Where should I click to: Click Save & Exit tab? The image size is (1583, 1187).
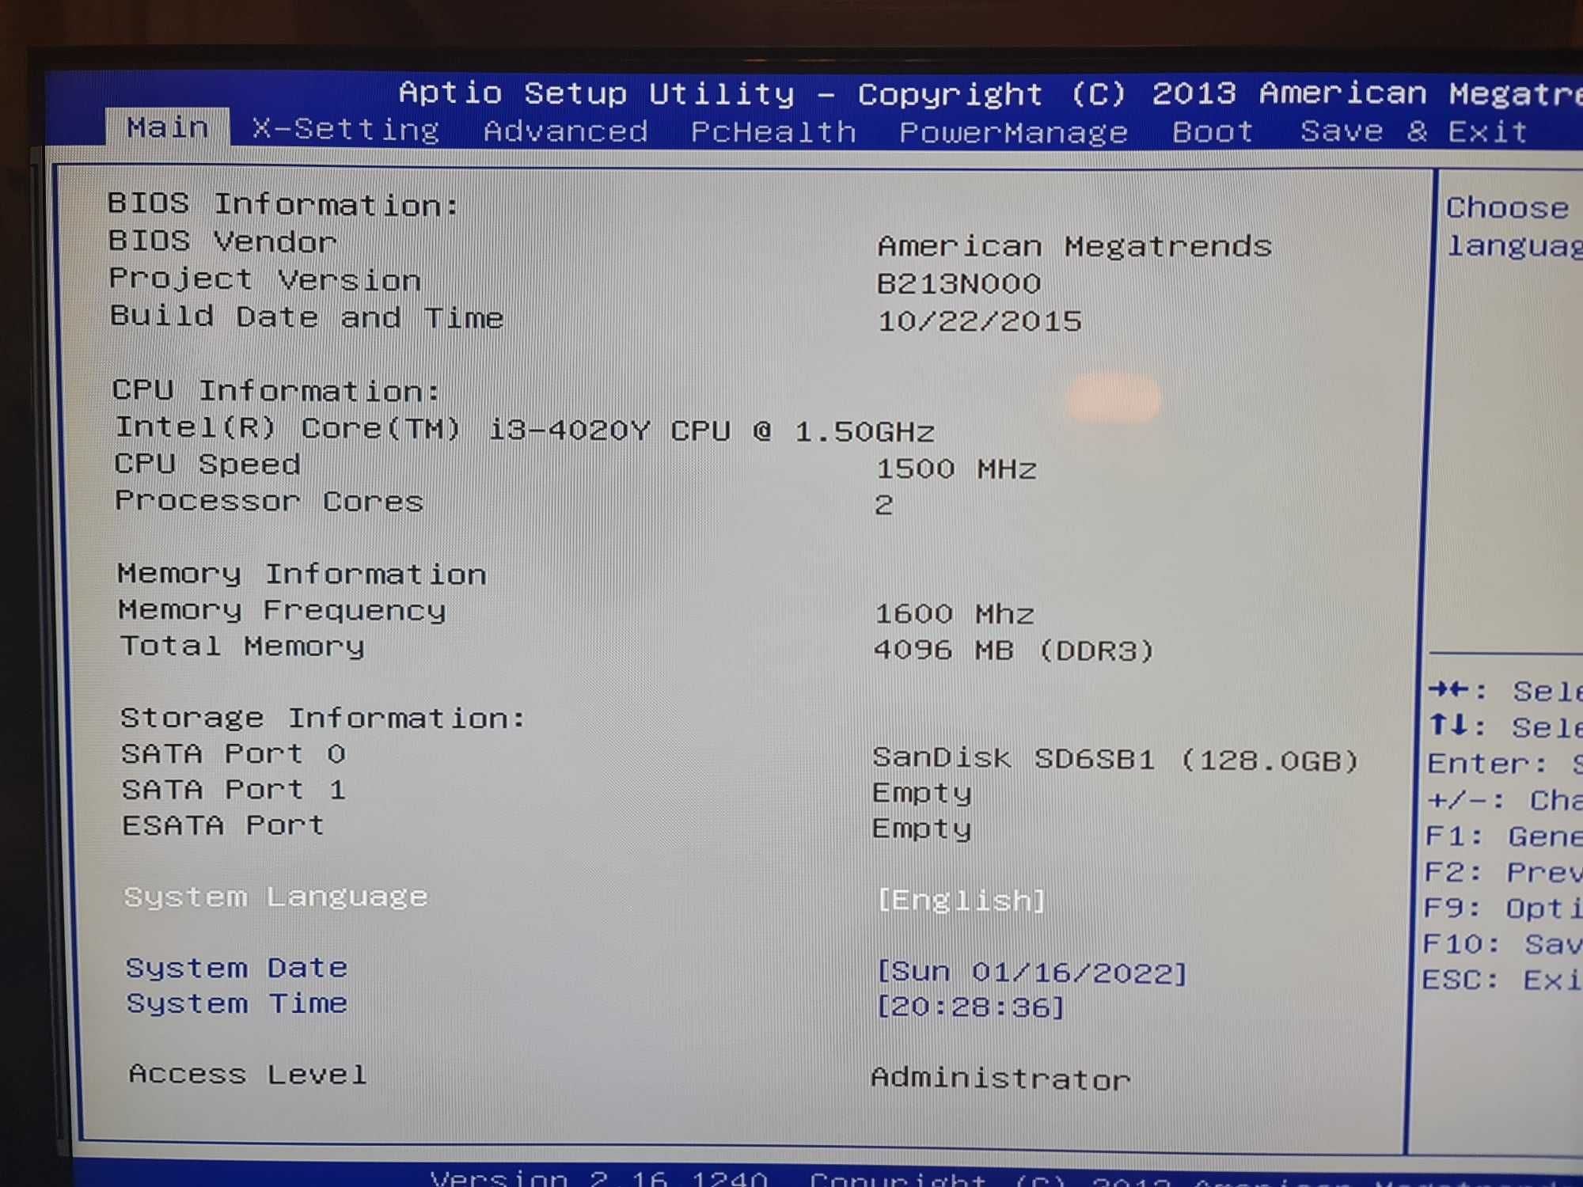[x=1416, y=131]
